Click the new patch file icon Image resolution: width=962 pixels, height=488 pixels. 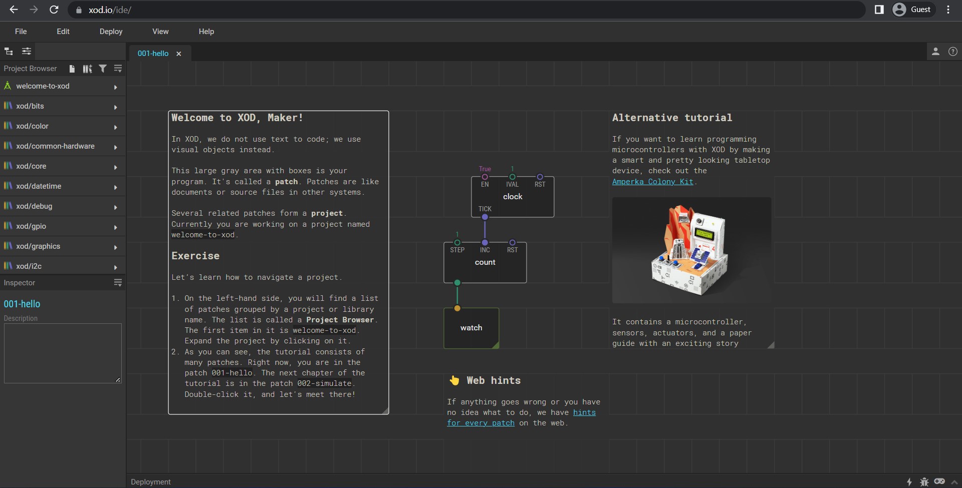click(72, 69)
